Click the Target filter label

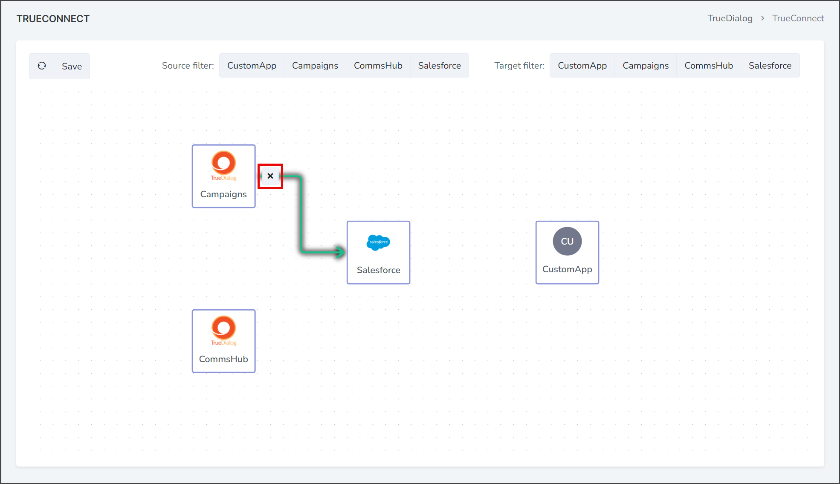coord(519,66)
